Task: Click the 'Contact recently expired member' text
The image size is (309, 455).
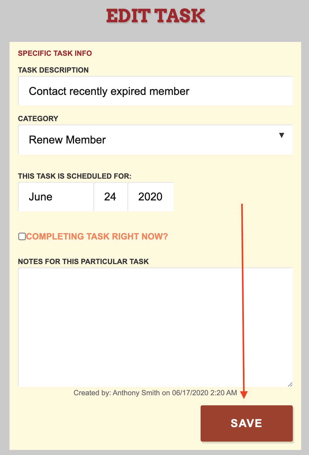Action: tap(109, 91)
